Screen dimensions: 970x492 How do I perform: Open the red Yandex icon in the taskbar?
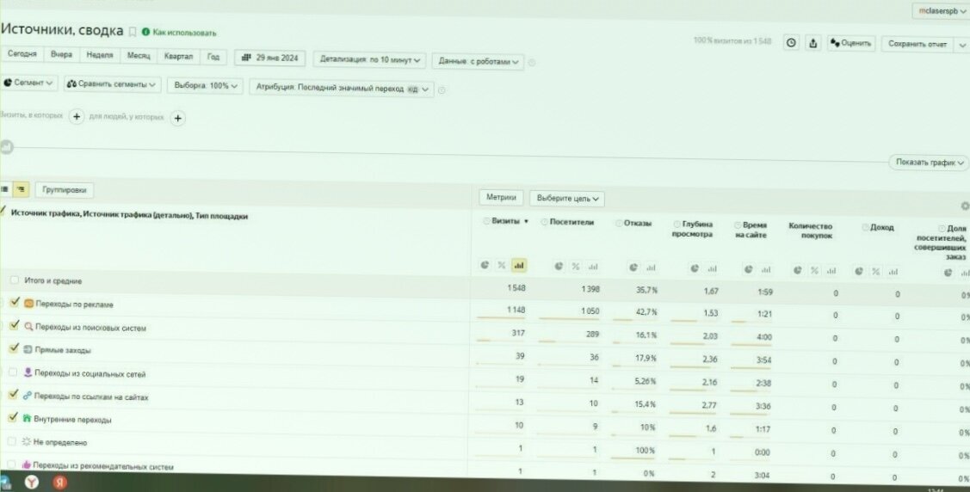pyautogui.click(x=59, y=483)
